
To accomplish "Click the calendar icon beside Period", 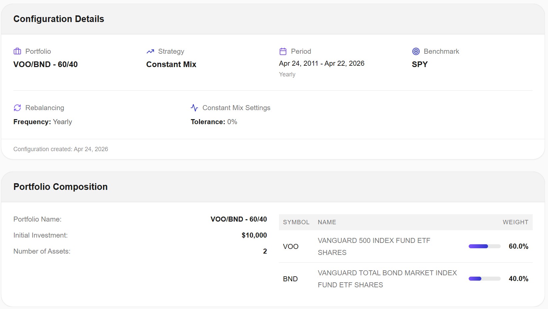I will pos(283,51).
